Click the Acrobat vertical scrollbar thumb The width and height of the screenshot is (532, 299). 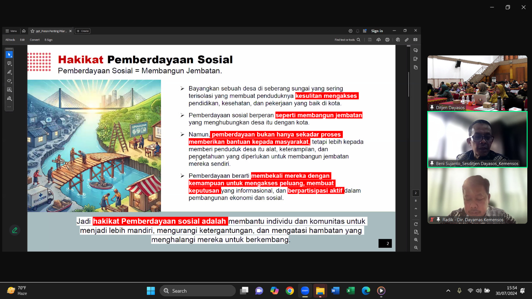tap(409, 84)
